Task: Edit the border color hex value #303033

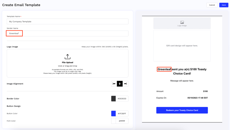Action: pyautogui.click(x=122, y=99)
